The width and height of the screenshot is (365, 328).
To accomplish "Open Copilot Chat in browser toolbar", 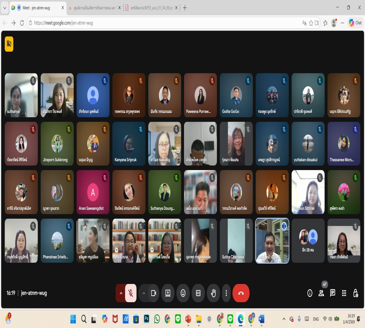I will [x=355, y=23].
